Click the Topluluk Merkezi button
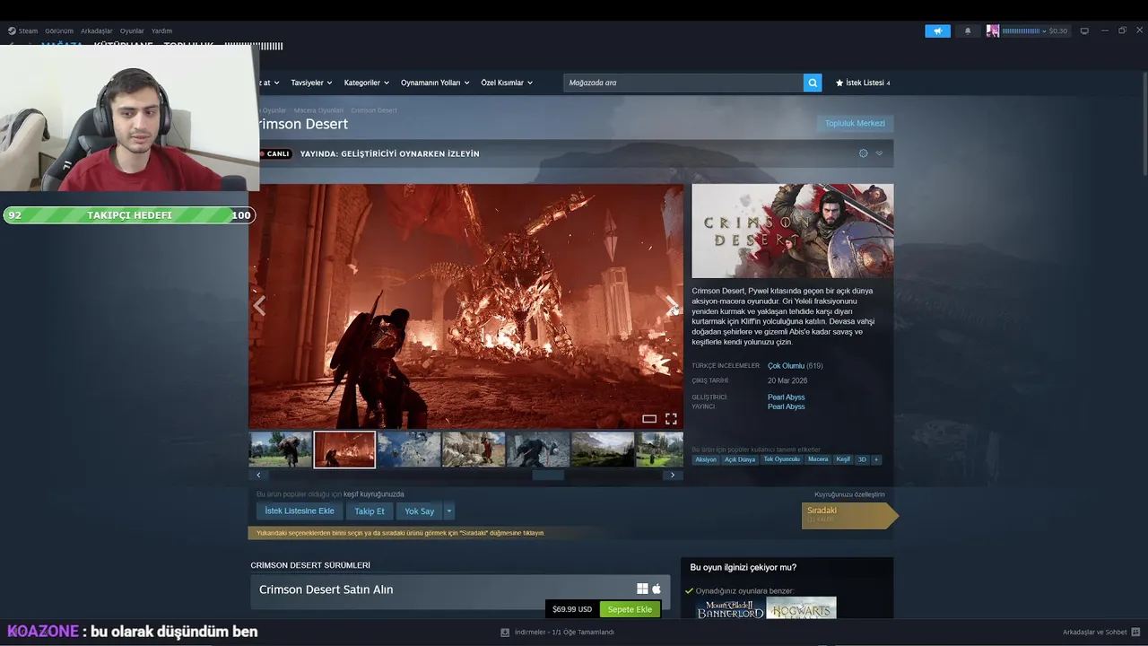Viewport: 1148px width, 646px height. point(855,124)
